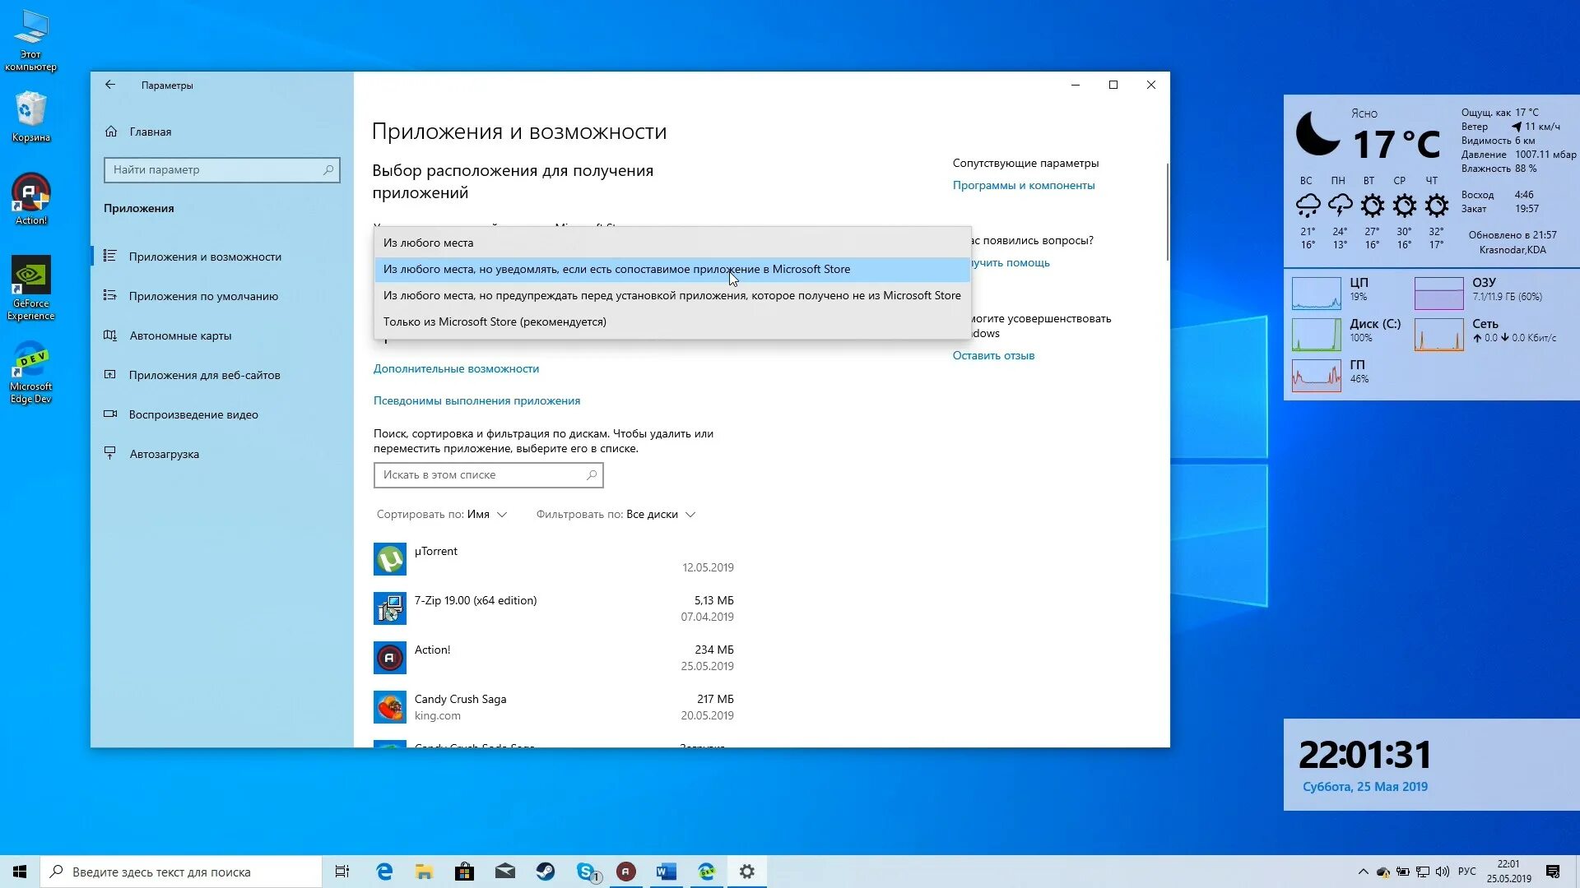This screenshot has height=888, width=1580.
Task: Click the "Искать в этом списке" search field
Action: tap(481, 475)
